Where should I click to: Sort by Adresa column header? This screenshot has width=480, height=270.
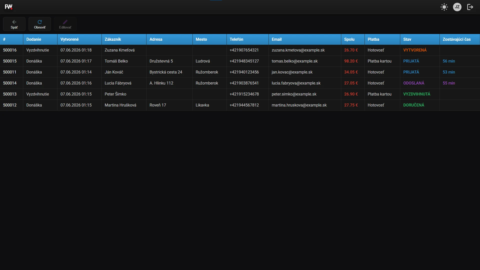pyautogui.click(x=169, y=39)
